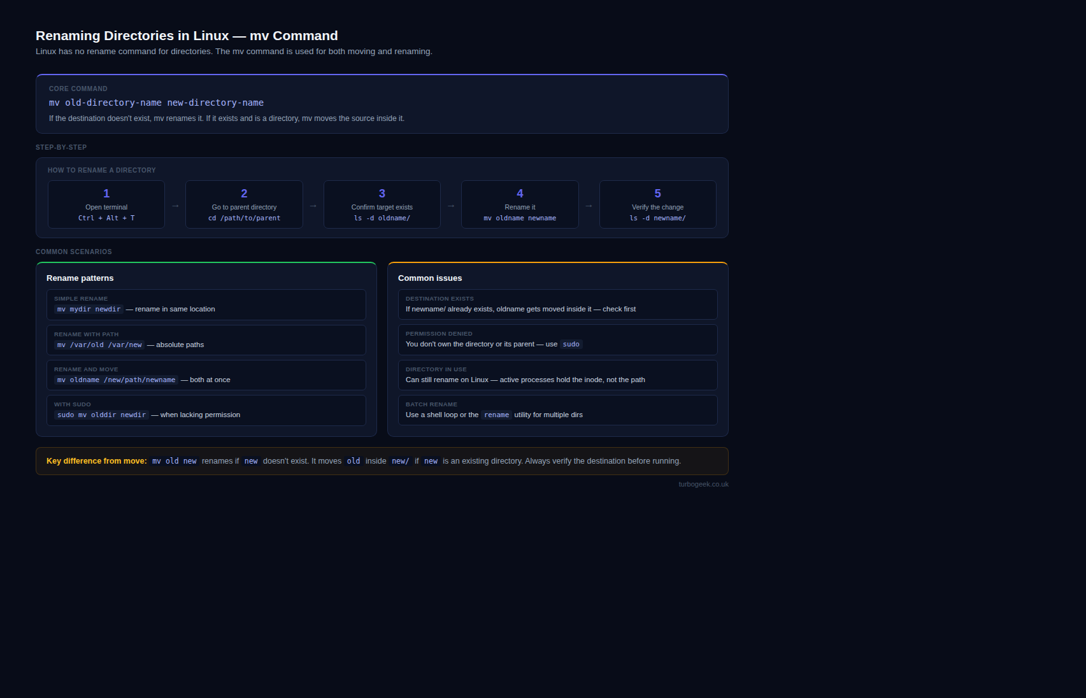Viewport: 1086px width, 698px height.
Task: Click the core command mv old-directory-name text
Action: pyautogui.click(x=156, y=103)
